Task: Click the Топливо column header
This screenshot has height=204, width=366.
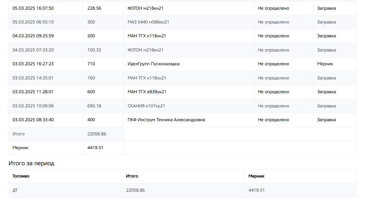Action: click(21, 176)
